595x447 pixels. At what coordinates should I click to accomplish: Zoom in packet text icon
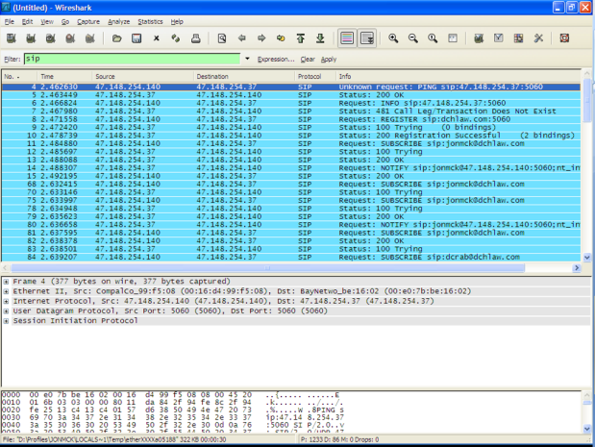pyautogui.click(x=393, y=38)
